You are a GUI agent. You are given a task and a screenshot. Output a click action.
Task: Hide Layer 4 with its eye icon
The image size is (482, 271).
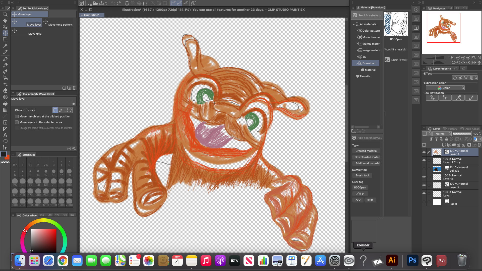(x=424, y=152)
